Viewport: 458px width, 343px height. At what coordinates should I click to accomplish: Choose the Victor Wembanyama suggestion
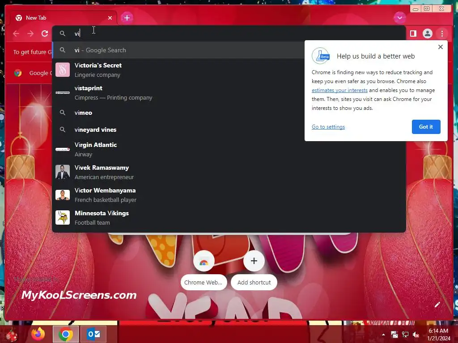point(229,195)
